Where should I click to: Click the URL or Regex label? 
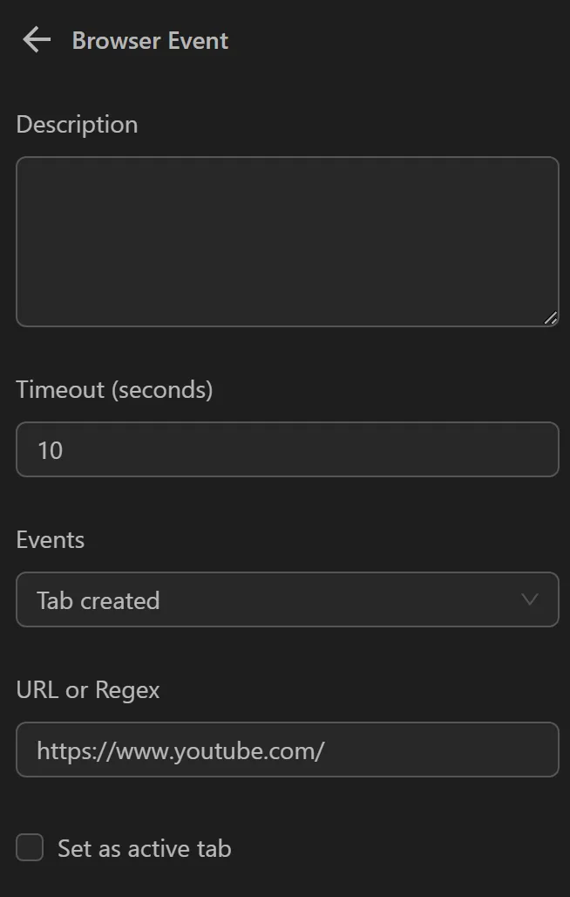[87, 689]
